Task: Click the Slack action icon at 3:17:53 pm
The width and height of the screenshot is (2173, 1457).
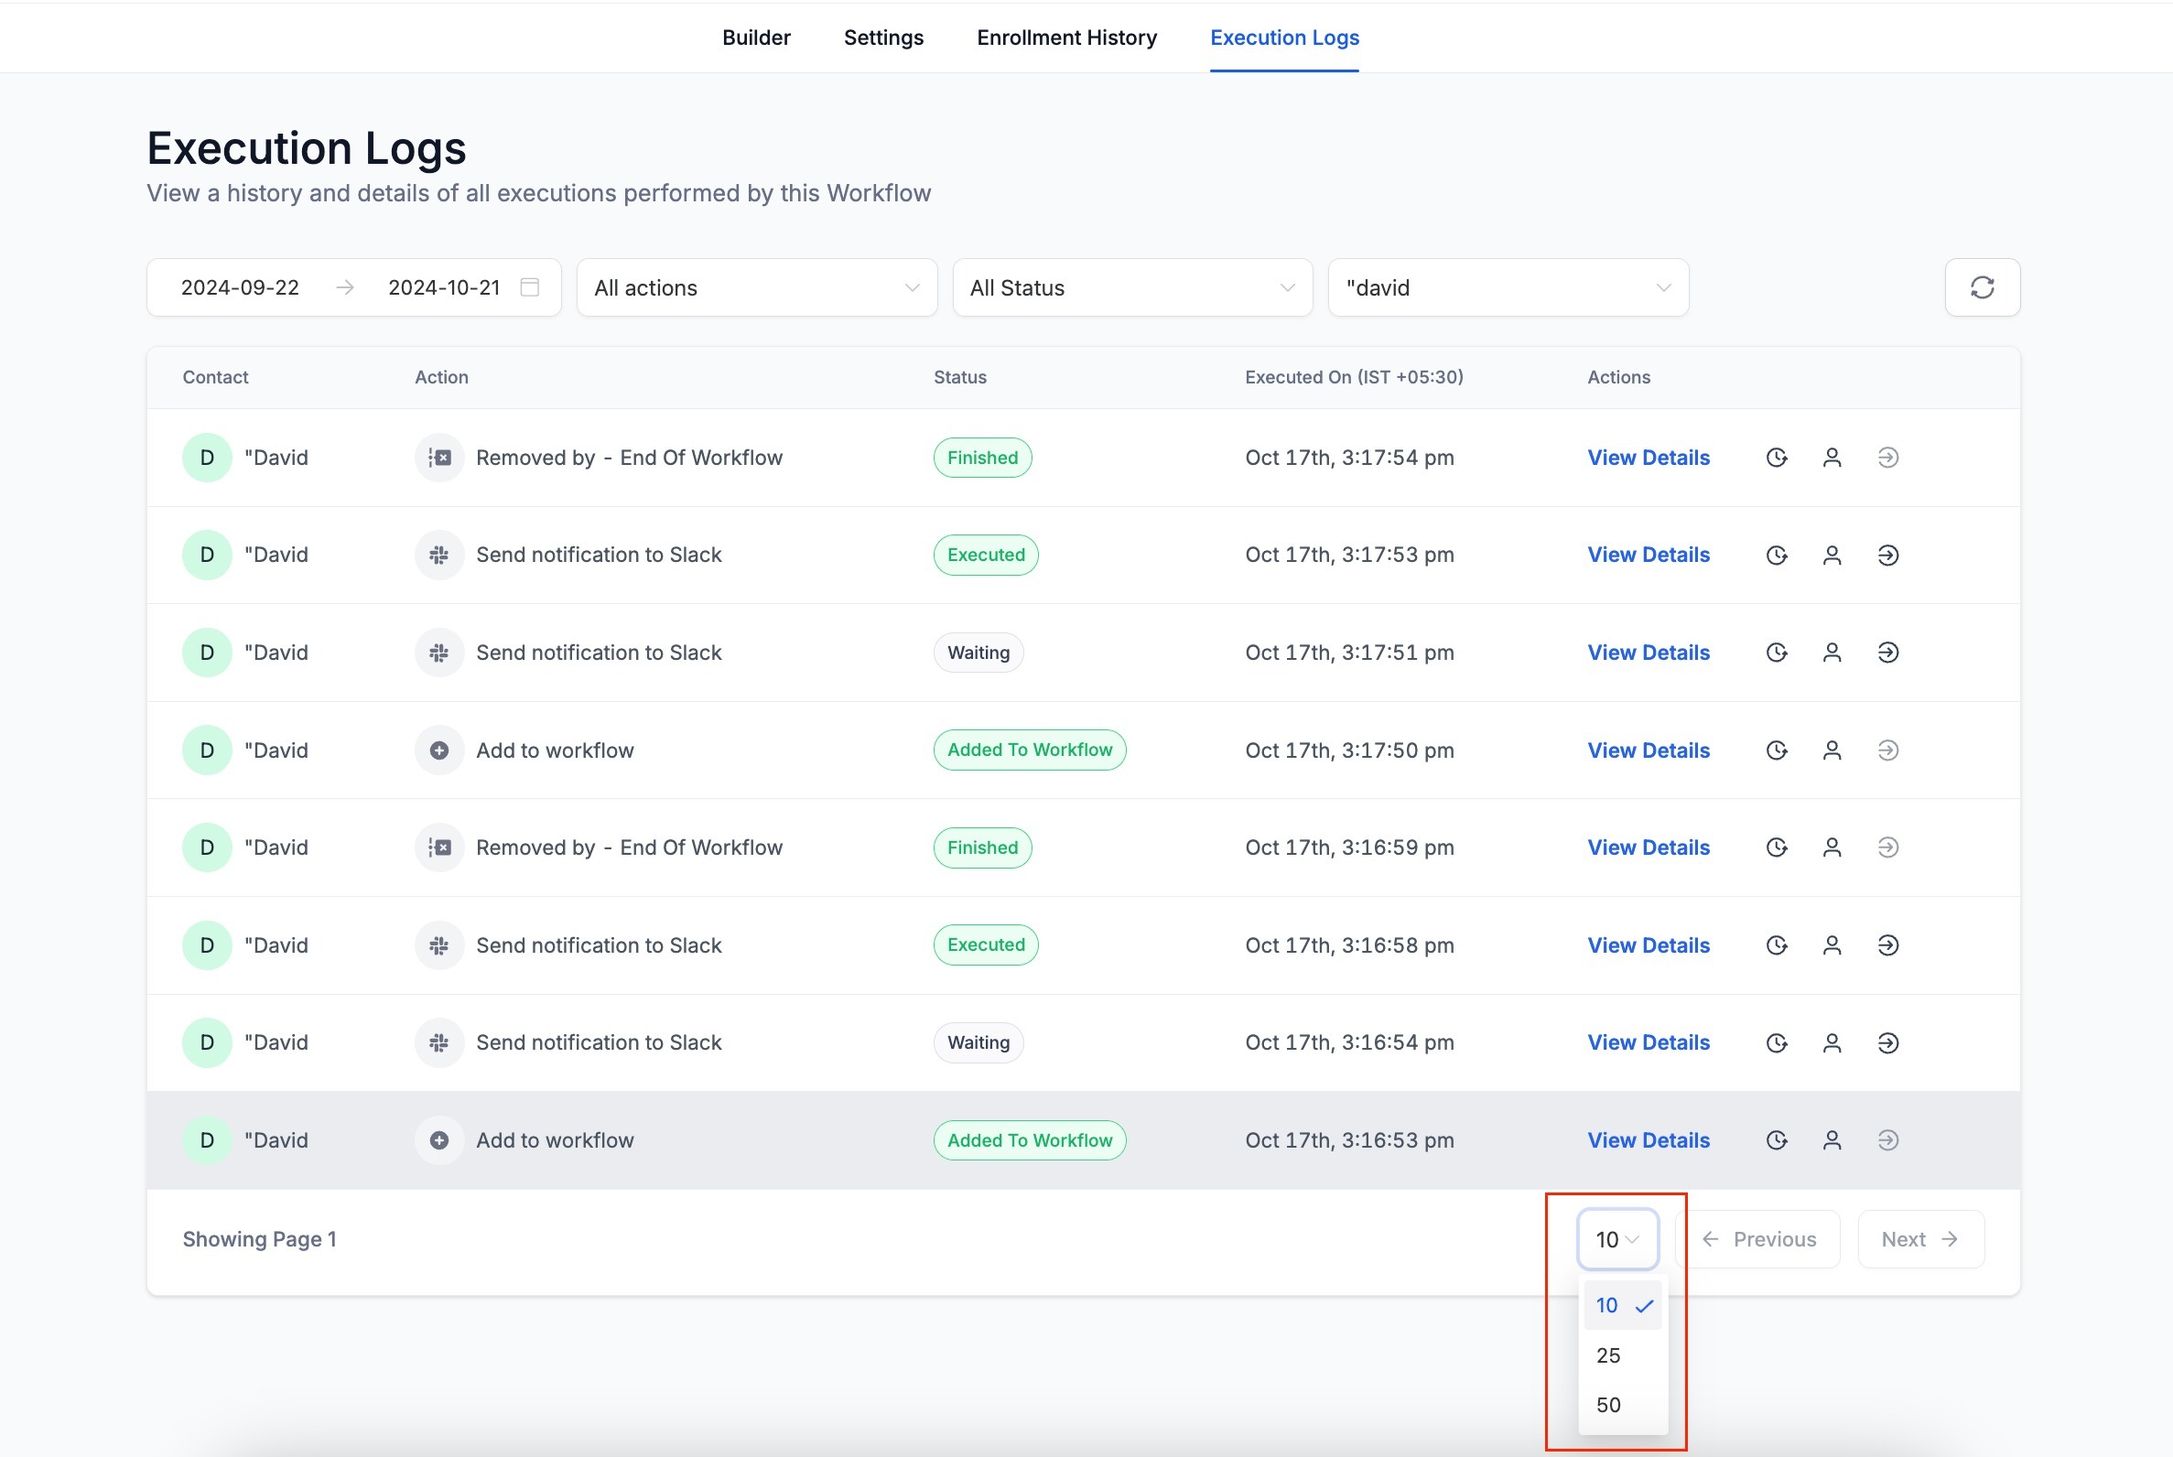Action: click(x=438, y=555)
